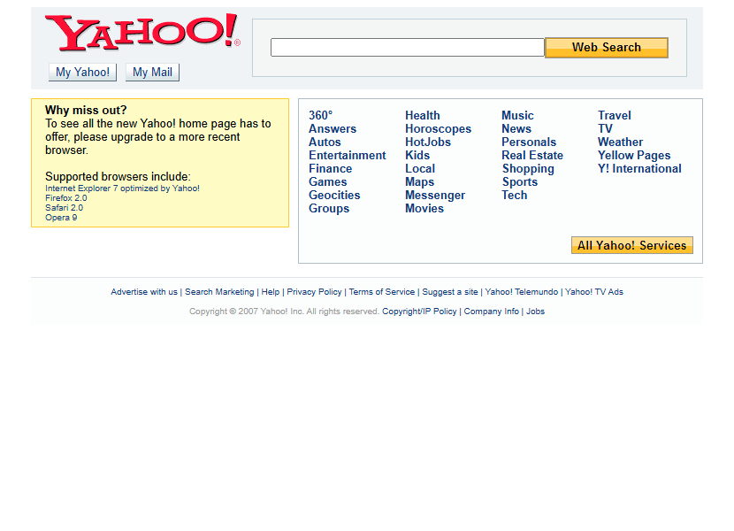The image size is (734, 531).
Task: Open the Tech link
Action: (515, 195)
